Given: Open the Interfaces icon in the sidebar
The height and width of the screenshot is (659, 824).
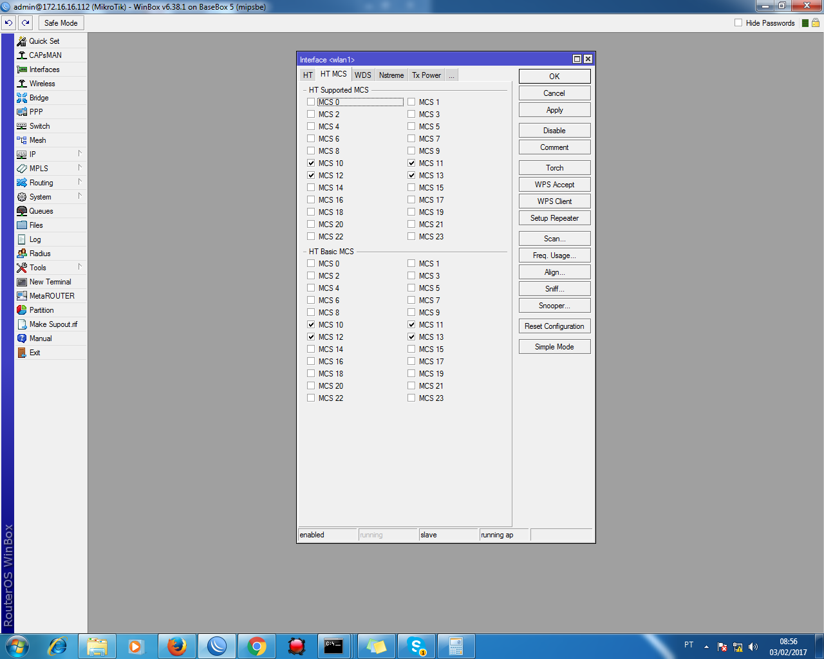Looking at the screenshot, I should click(x=22, y=70).
